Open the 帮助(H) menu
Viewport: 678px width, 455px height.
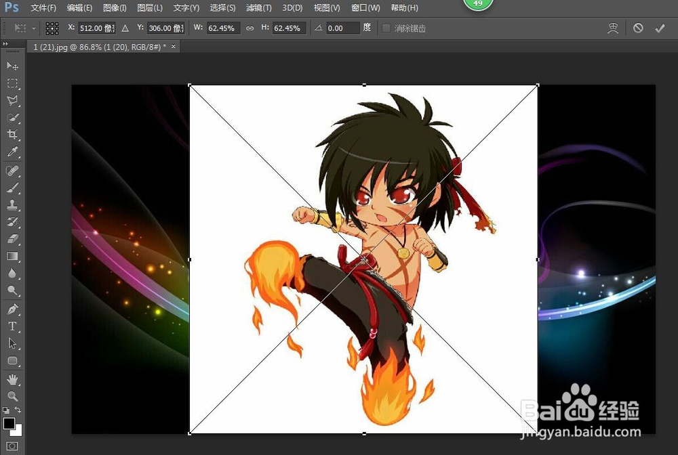[x=404, y=7]
